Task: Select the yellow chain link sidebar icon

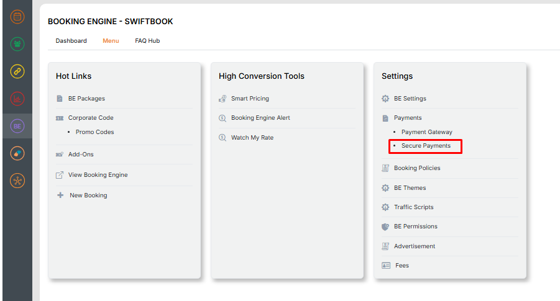Action: pyautogui.click(x=17, y=71)
